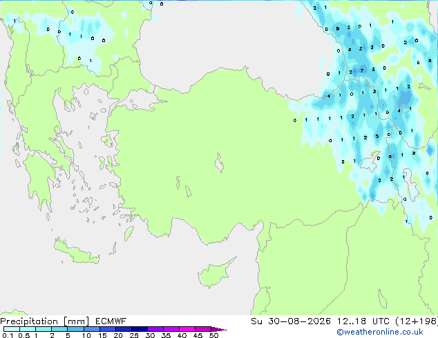Image resolution: width=438 pixels, height=338 pixels.
Task: Choose the 5–10 mm blue legend swatch
Action: (x=75, y=329)
